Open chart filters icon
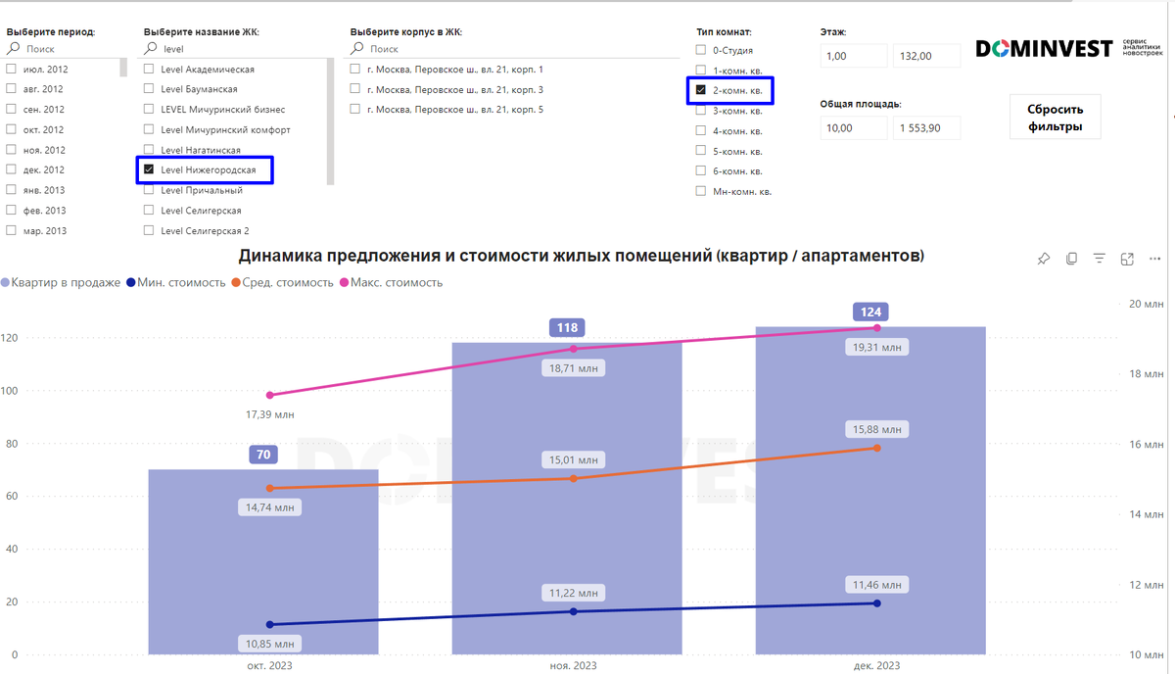This screenshot has height=674, width=1175. [x=1100, y=259]
